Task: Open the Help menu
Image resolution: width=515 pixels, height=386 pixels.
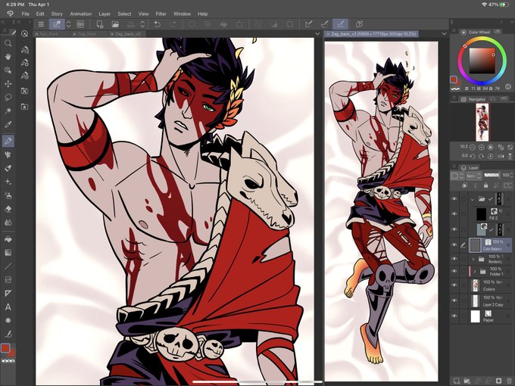Action: click(203, 14)
